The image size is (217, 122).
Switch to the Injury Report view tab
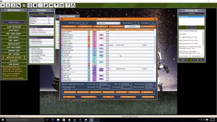point(132,26)
